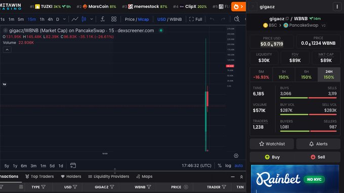Expand transactions panel with double chevron

[x=241, y=177]
